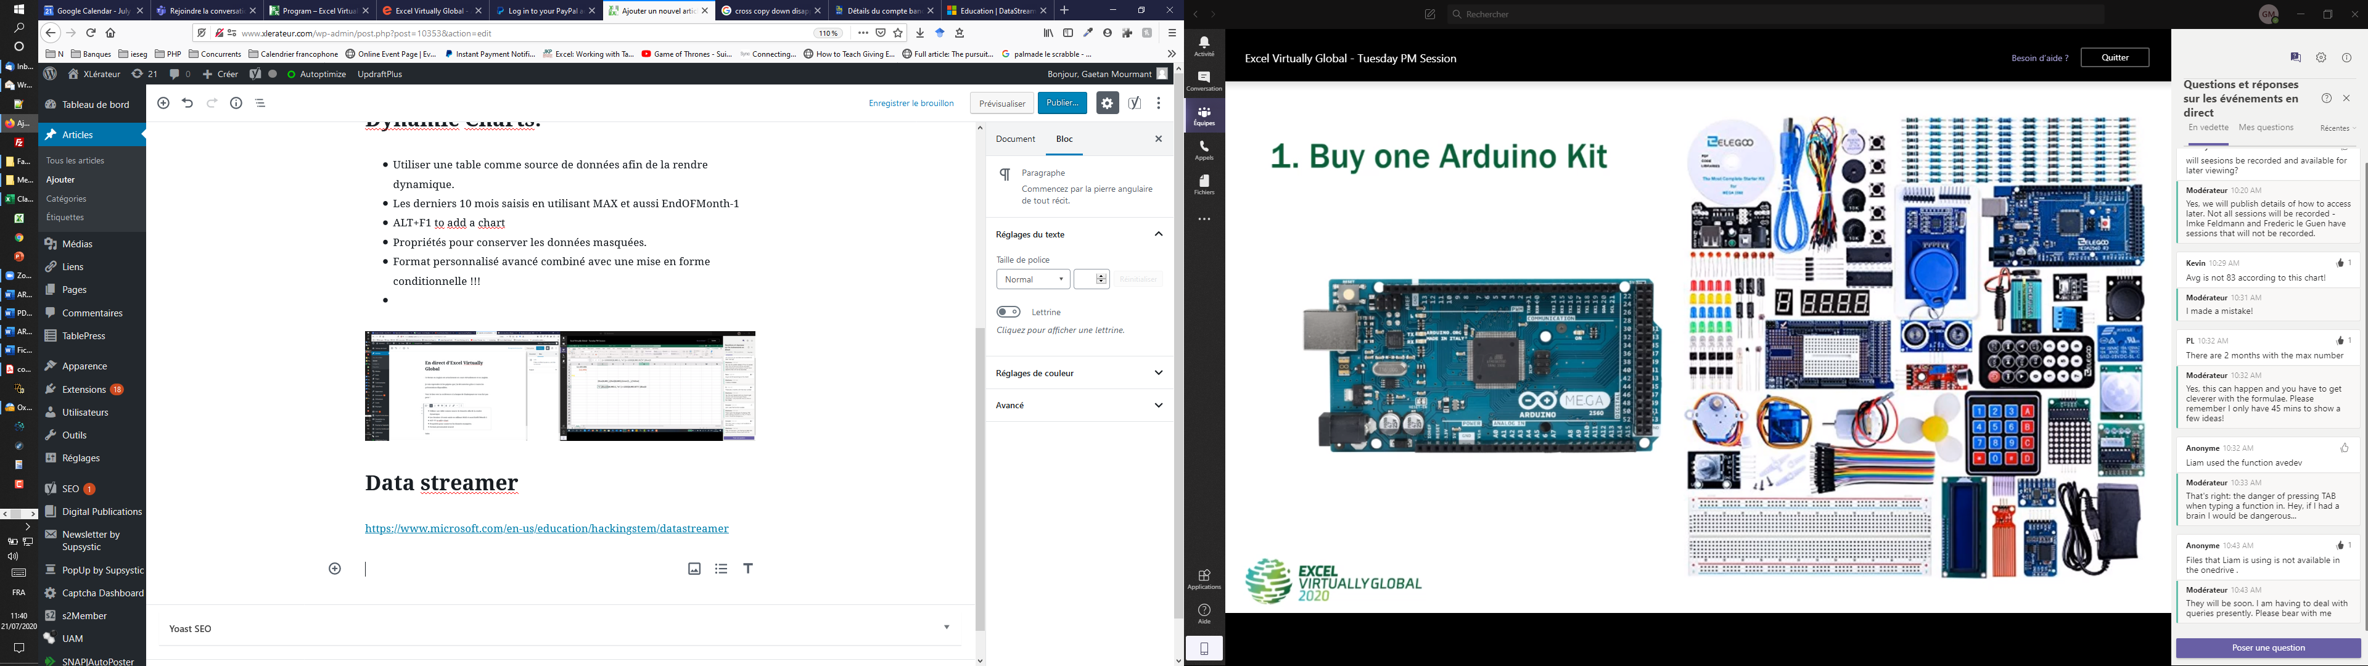2368x666 pixels.
Task: Open Yoast SEO toolbar icon
Action: point(1135,103)
